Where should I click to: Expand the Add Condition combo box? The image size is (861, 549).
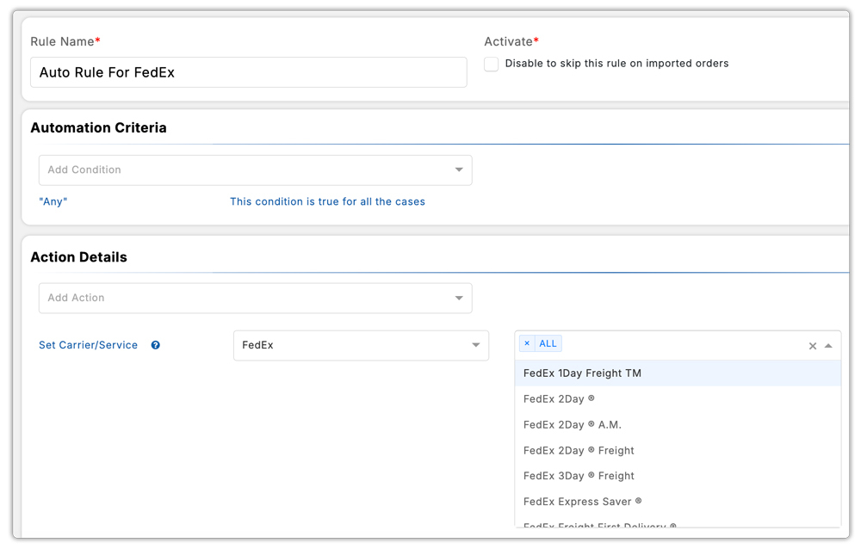[255, 170]
